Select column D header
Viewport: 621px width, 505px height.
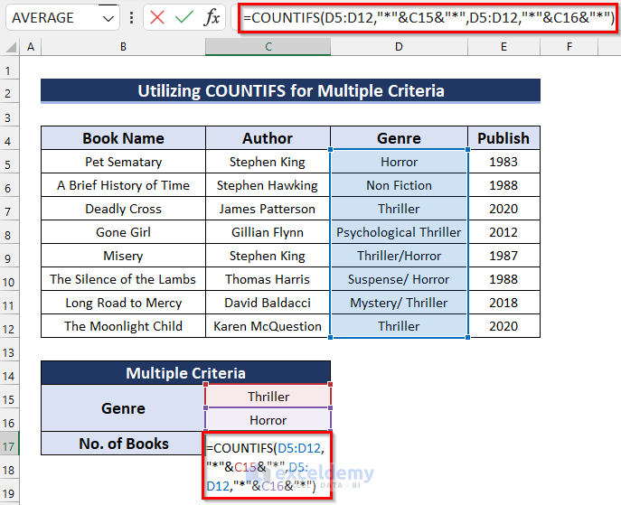coord(399,47)
